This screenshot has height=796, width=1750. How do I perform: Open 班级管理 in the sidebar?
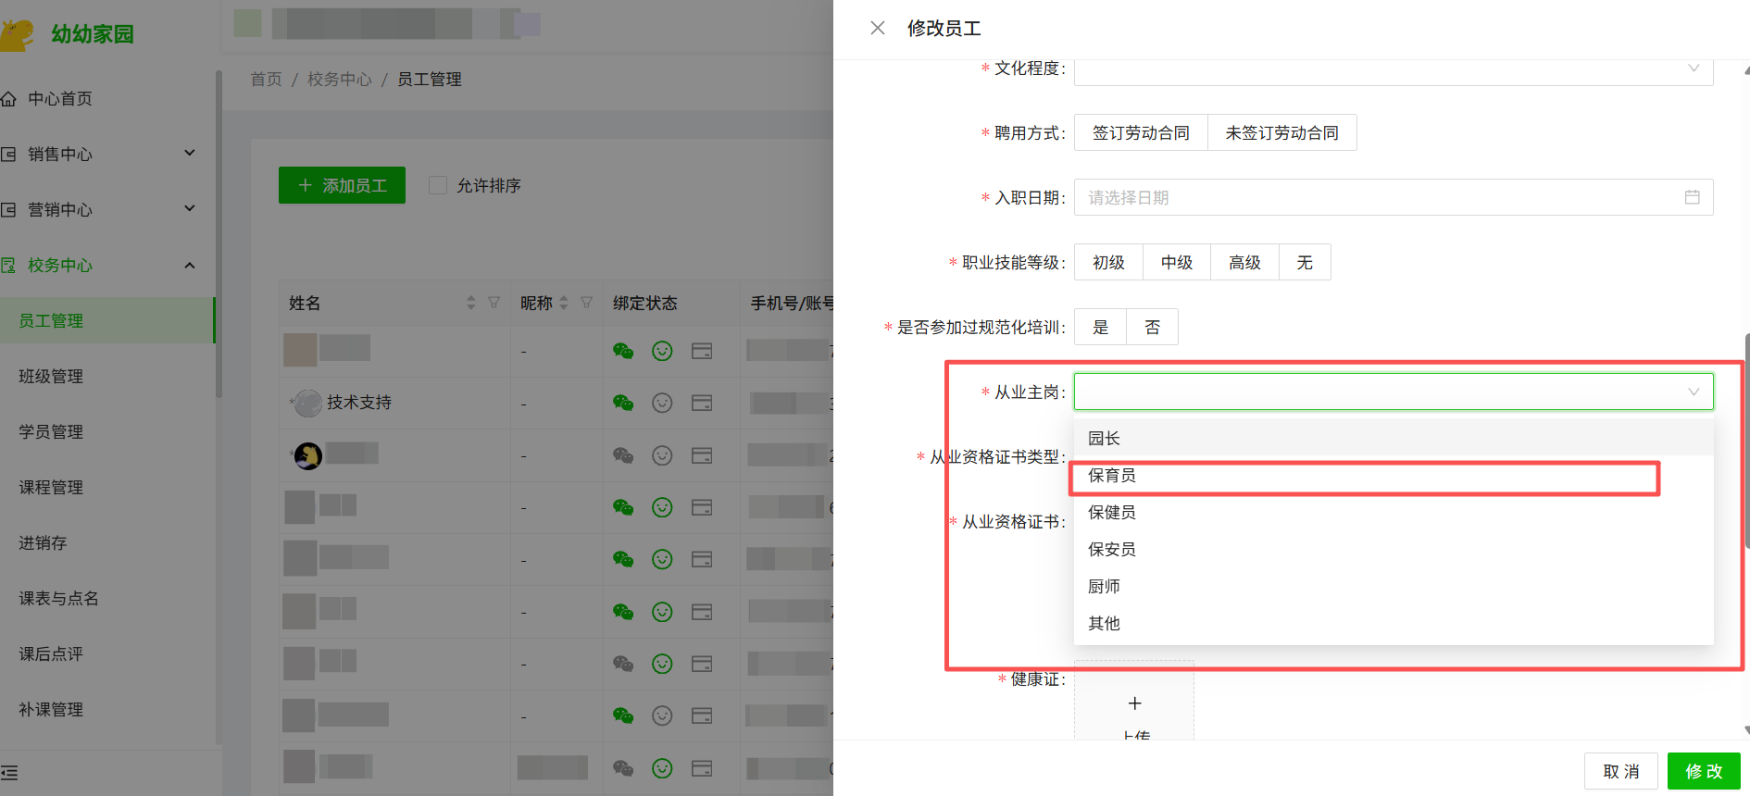51,377
